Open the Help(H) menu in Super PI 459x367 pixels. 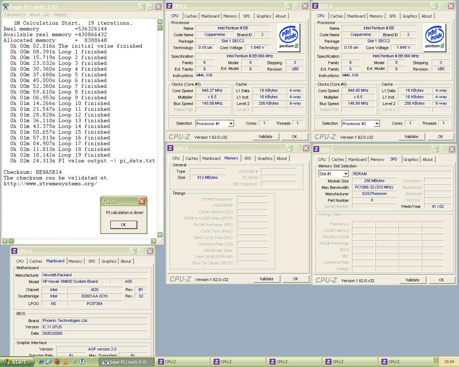click(x=60, y=15)
